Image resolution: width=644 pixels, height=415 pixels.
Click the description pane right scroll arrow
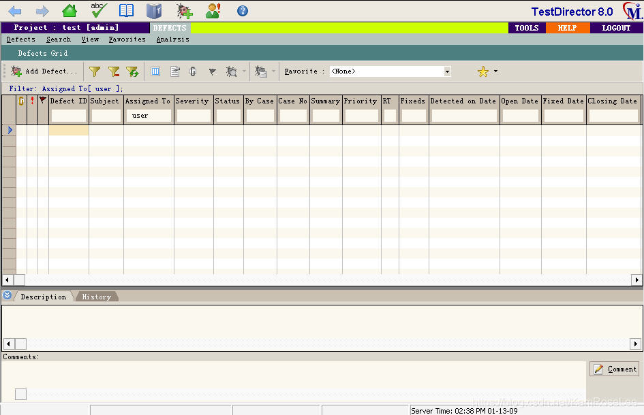point(635,344)
